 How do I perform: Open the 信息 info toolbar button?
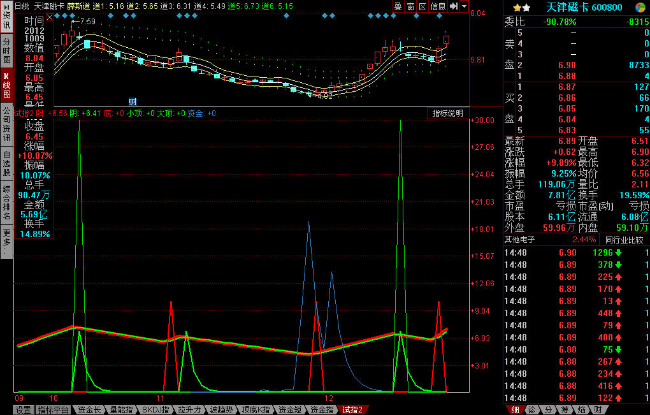coord(438,6)
